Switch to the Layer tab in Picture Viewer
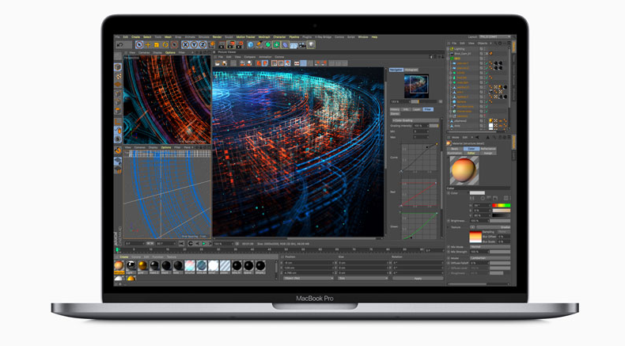 click(x=416, y=109)
